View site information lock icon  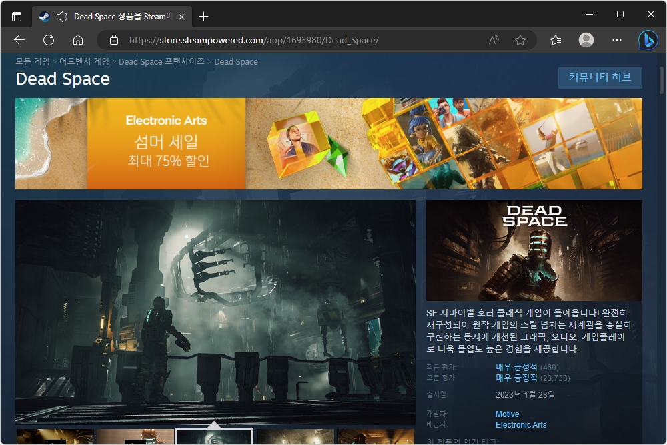pyautogui.click(x=113, y=40)
